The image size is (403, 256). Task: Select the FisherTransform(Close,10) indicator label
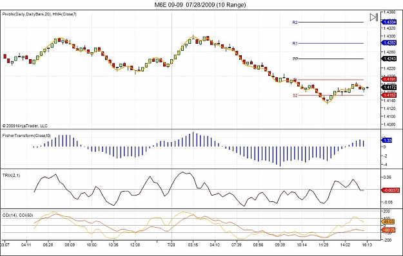point(26,136)
